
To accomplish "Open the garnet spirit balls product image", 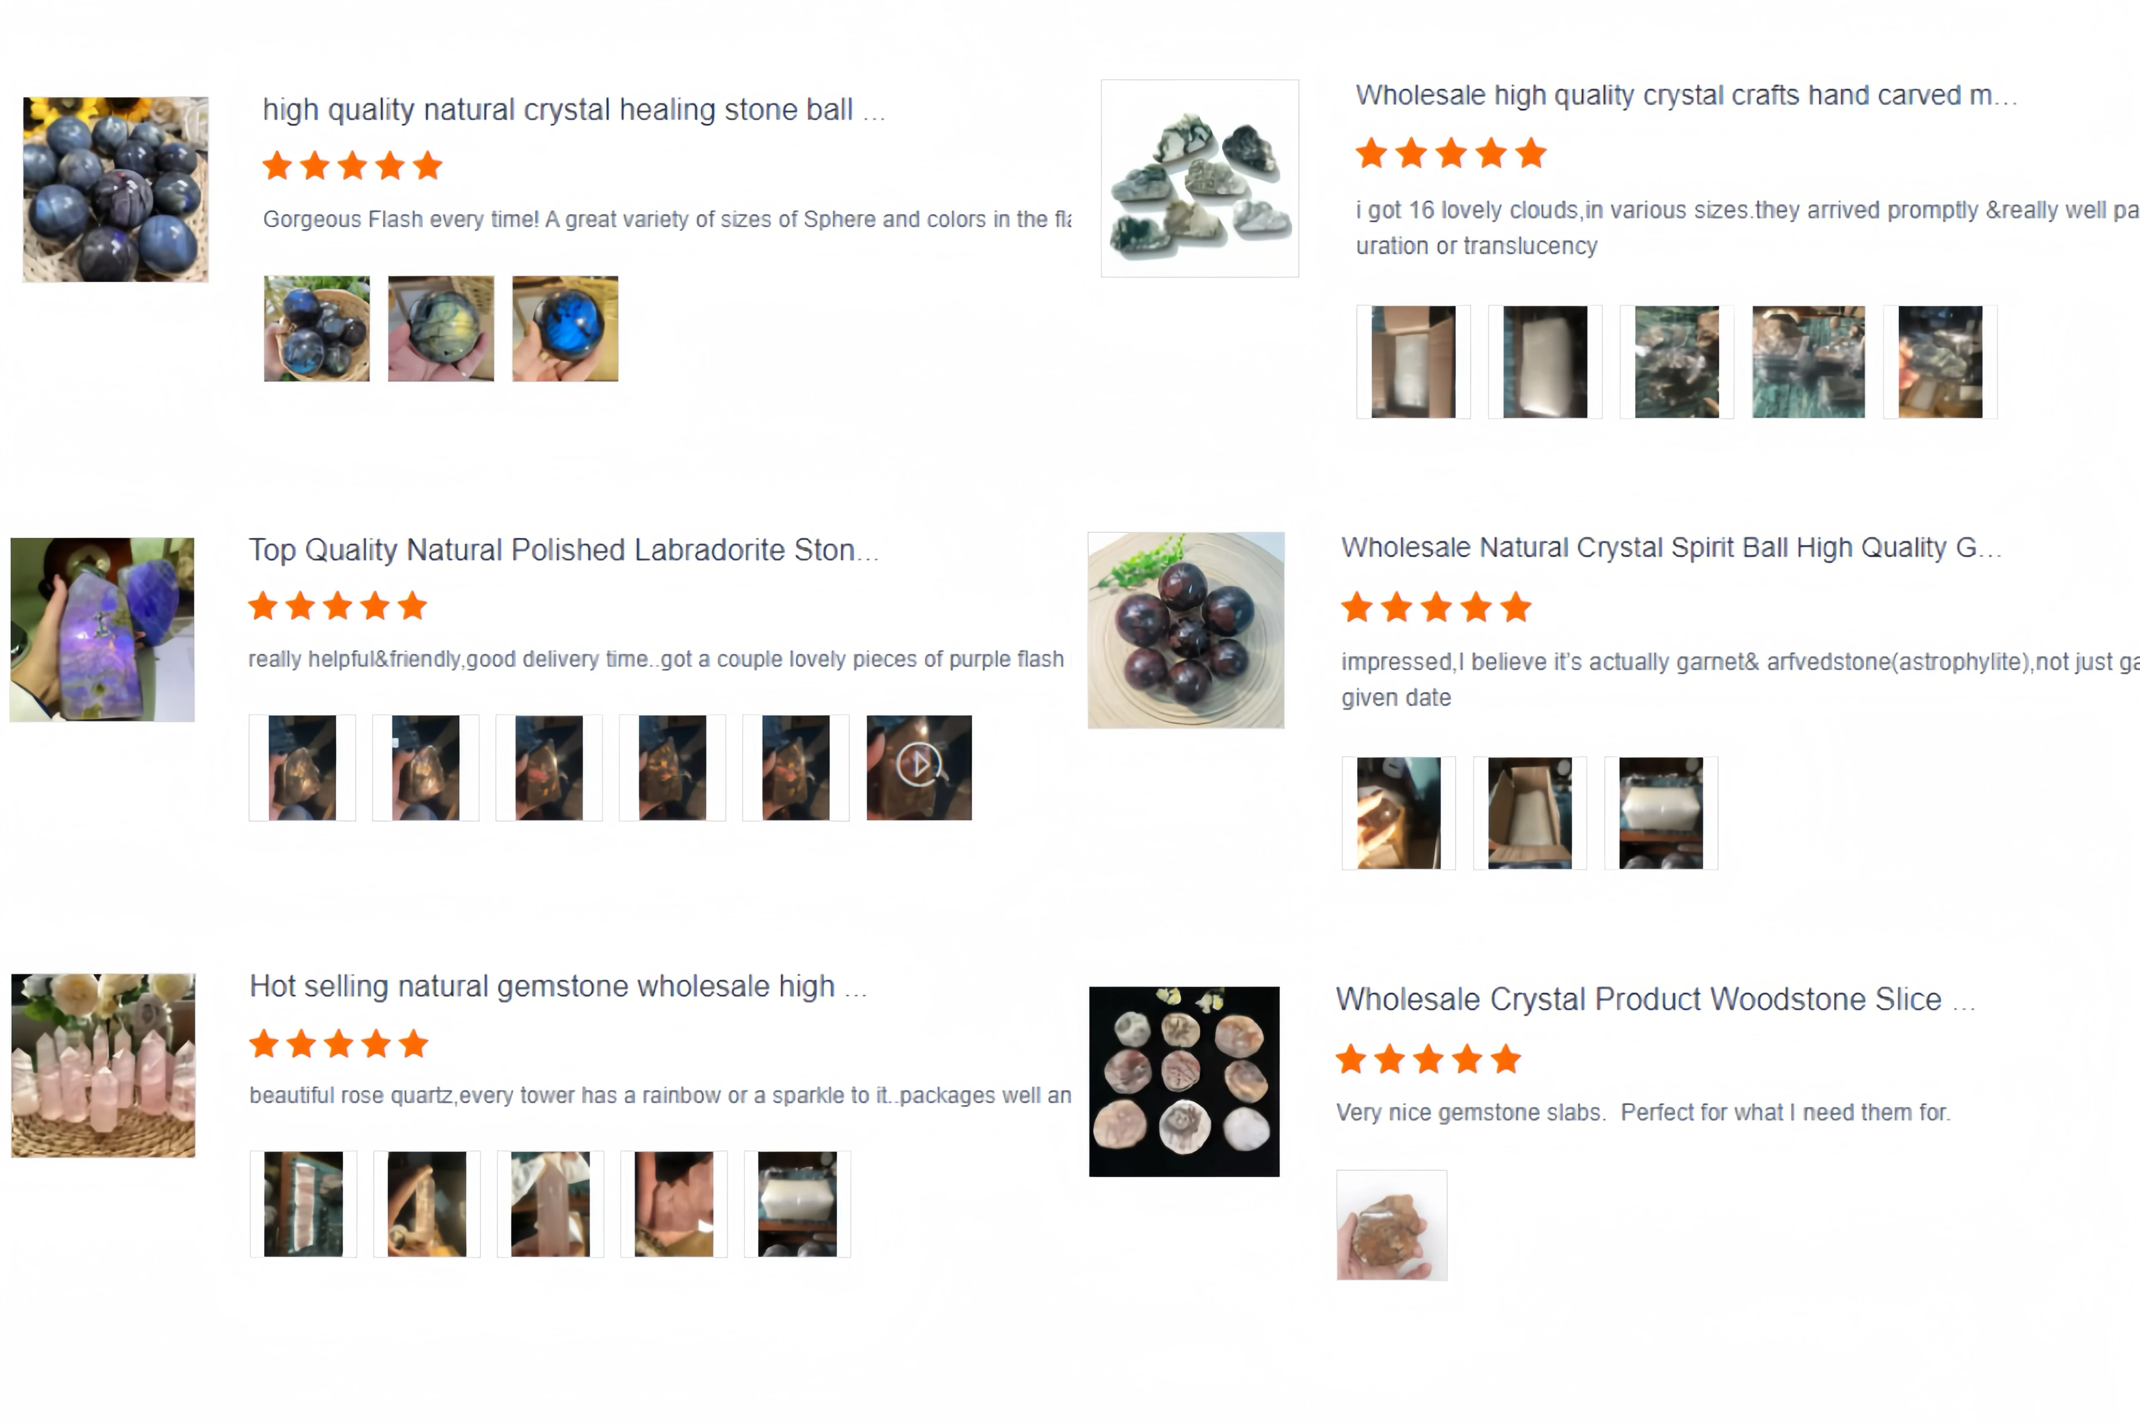I will pyautogui.click(x=1186, y=630).
